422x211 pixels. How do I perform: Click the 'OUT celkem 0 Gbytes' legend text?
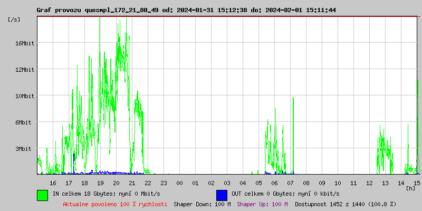coord(285,194)
